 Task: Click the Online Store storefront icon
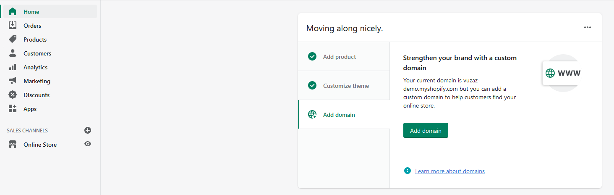click(x=13, y=145)
